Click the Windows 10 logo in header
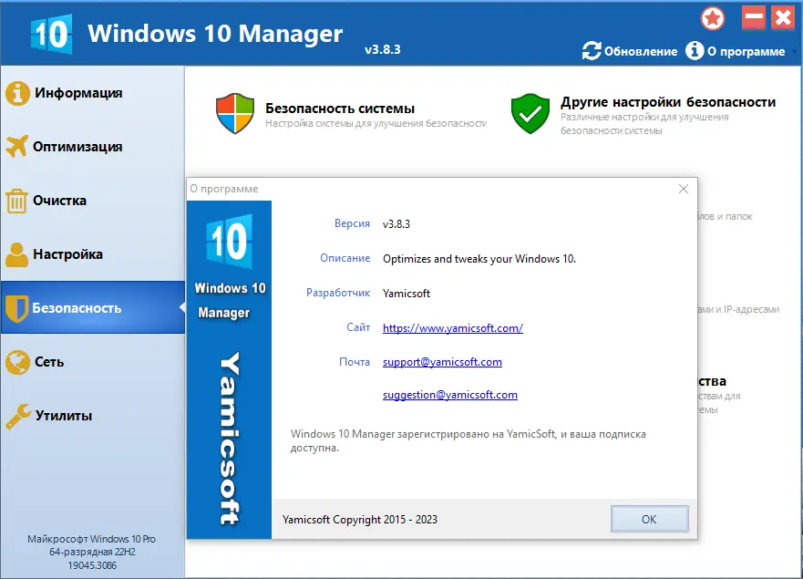 tap(51, 34)
